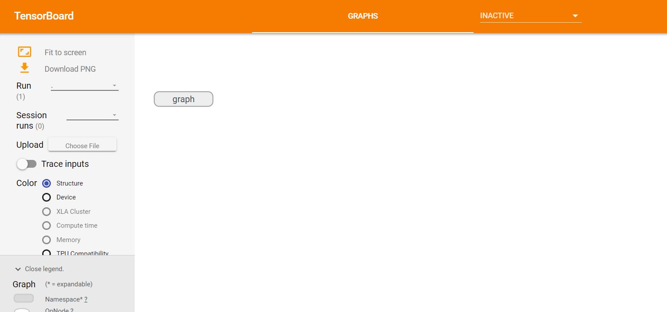
Task: Select the Device color option
Action: (46, 197)
